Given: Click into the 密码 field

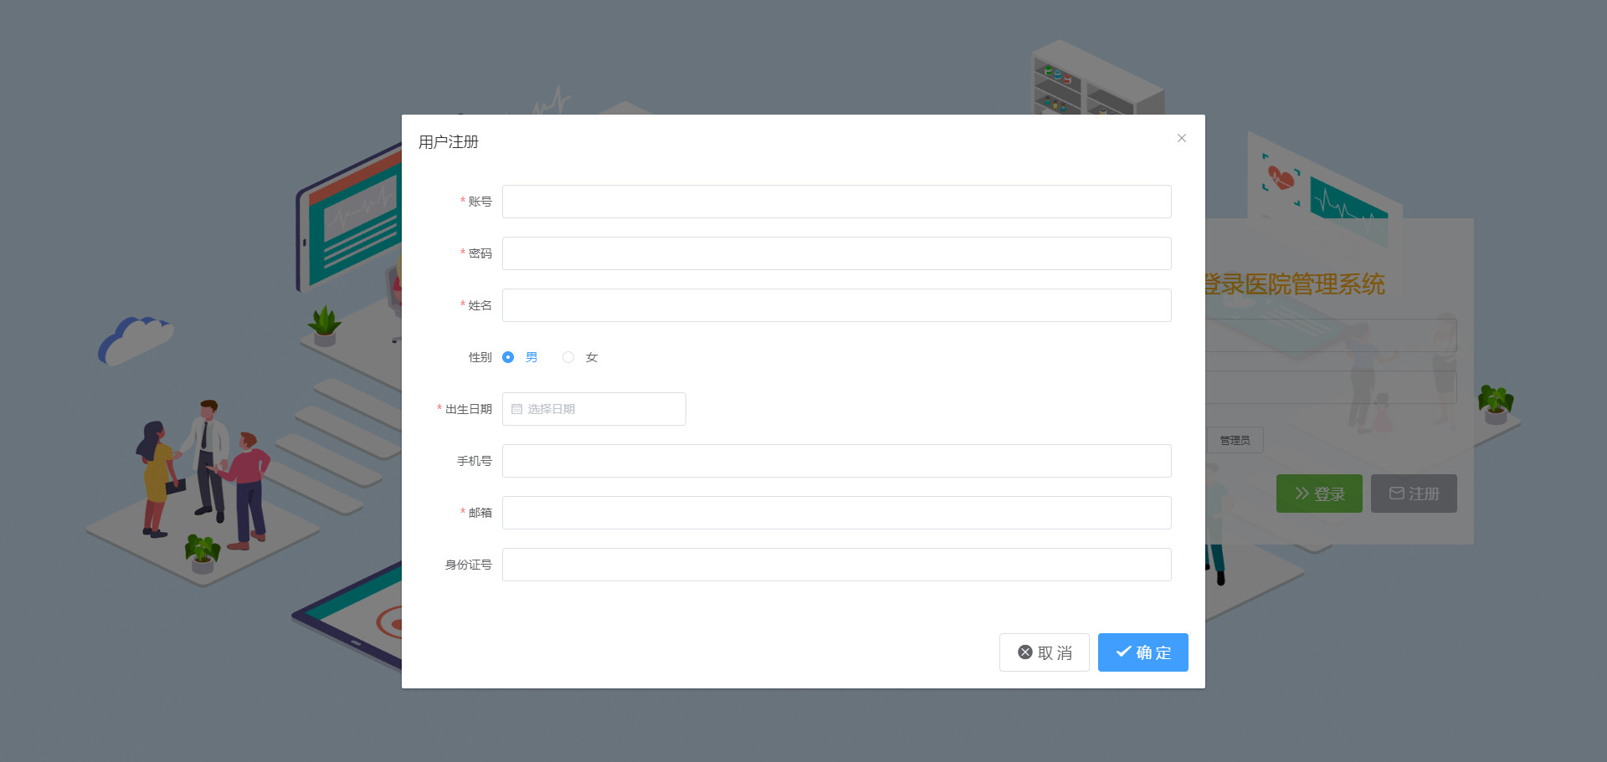Looking at the screenshot, I should pyautogui.click(x=836, y=253).
